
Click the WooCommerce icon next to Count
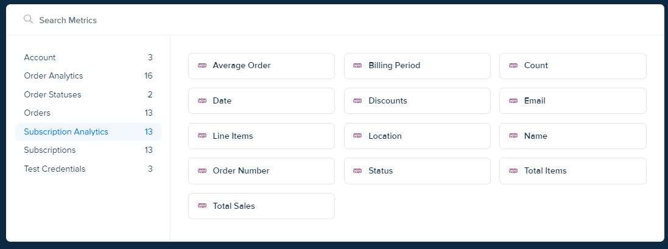pos(513,66)
